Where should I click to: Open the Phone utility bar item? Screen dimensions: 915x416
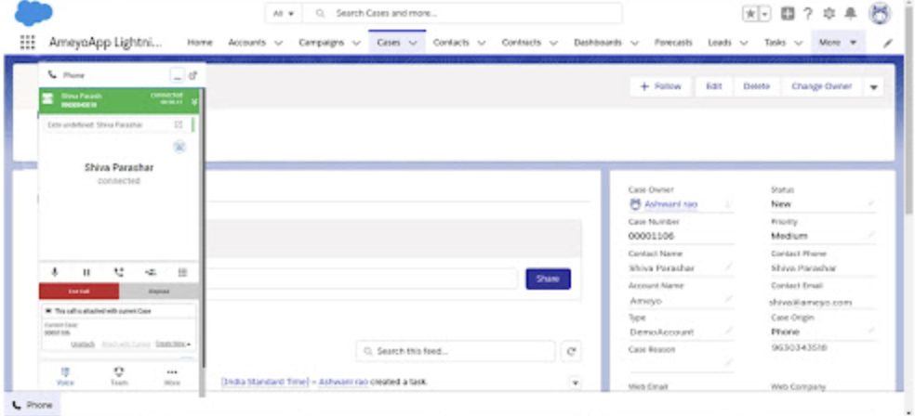(33, 405)
